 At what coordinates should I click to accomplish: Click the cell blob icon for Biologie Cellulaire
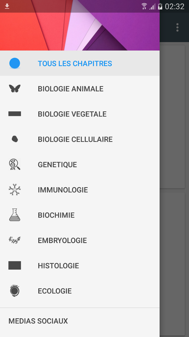tap(15, 139)
